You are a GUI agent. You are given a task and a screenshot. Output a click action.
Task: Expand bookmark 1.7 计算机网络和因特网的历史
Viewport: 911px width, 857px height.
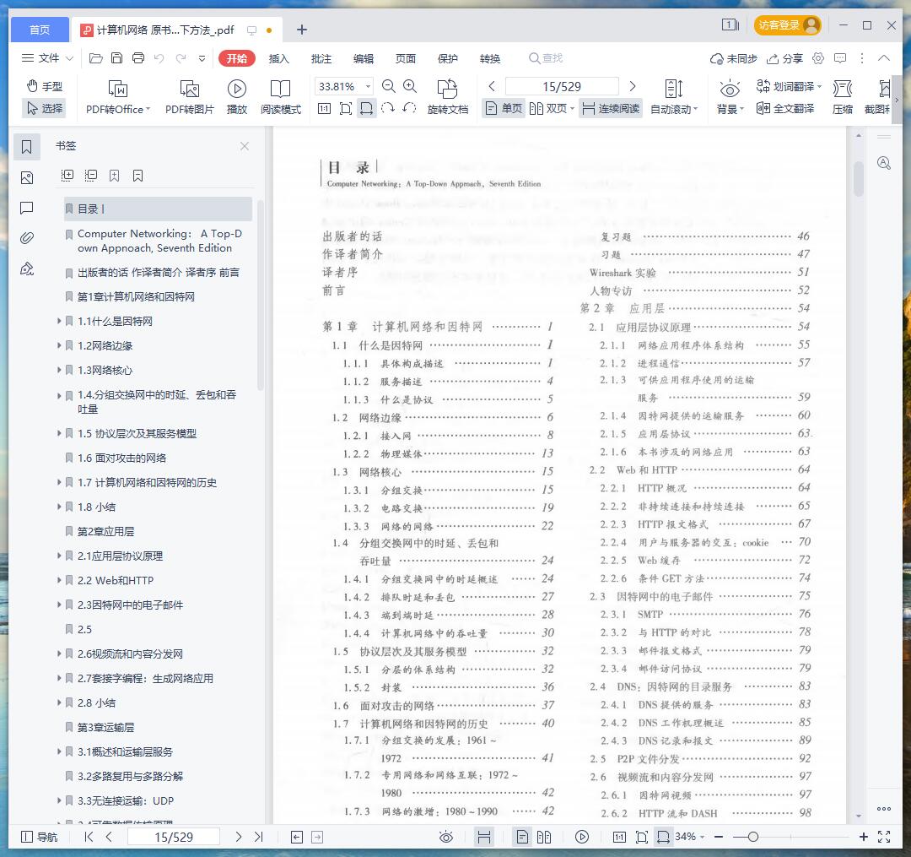click(59, 483)
